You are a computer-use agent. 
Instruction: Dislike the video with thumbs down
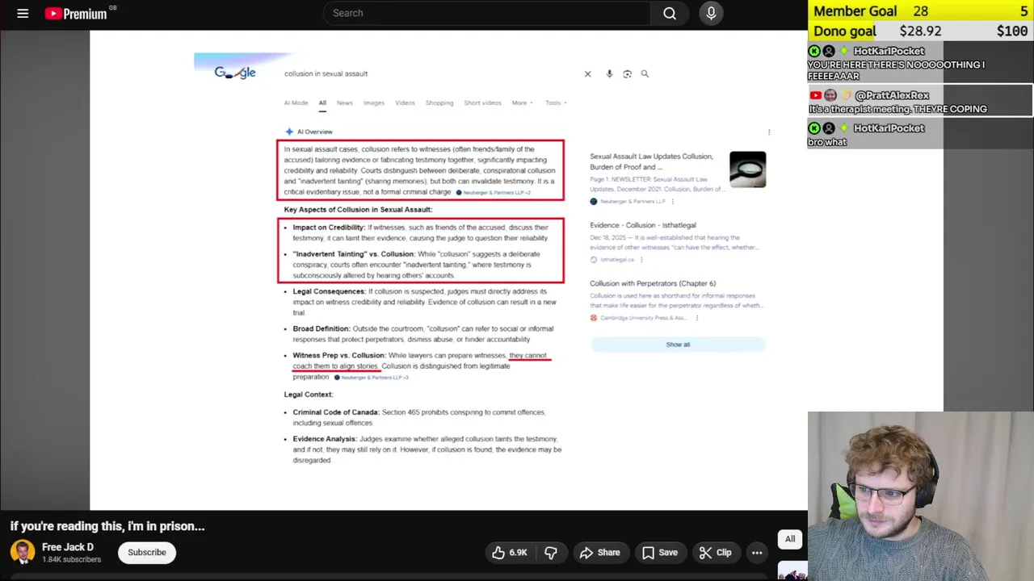[x=551, y=553]
